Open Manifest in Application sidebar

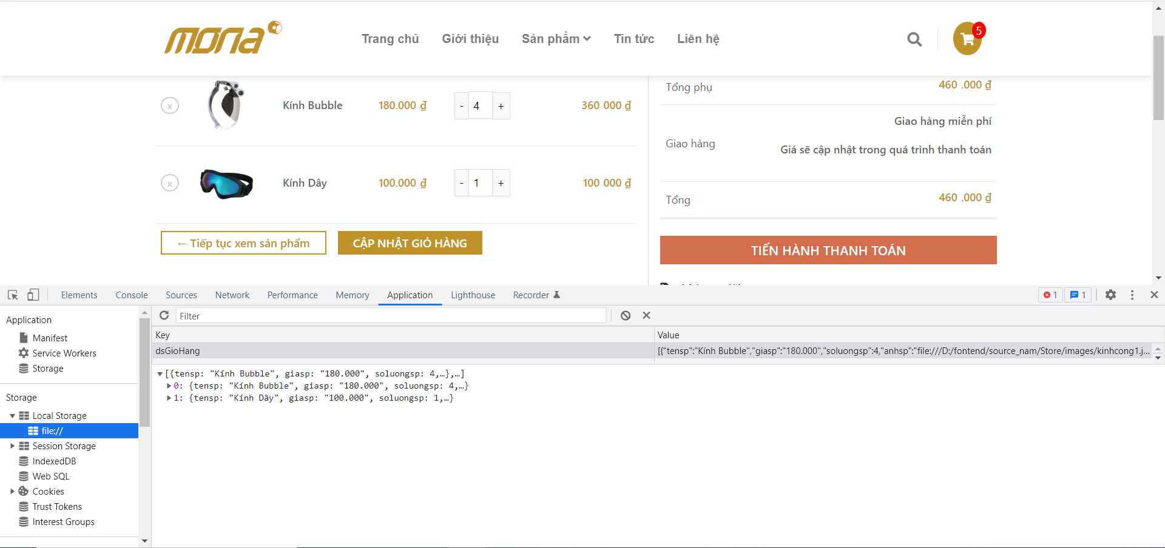pos(50,338)
